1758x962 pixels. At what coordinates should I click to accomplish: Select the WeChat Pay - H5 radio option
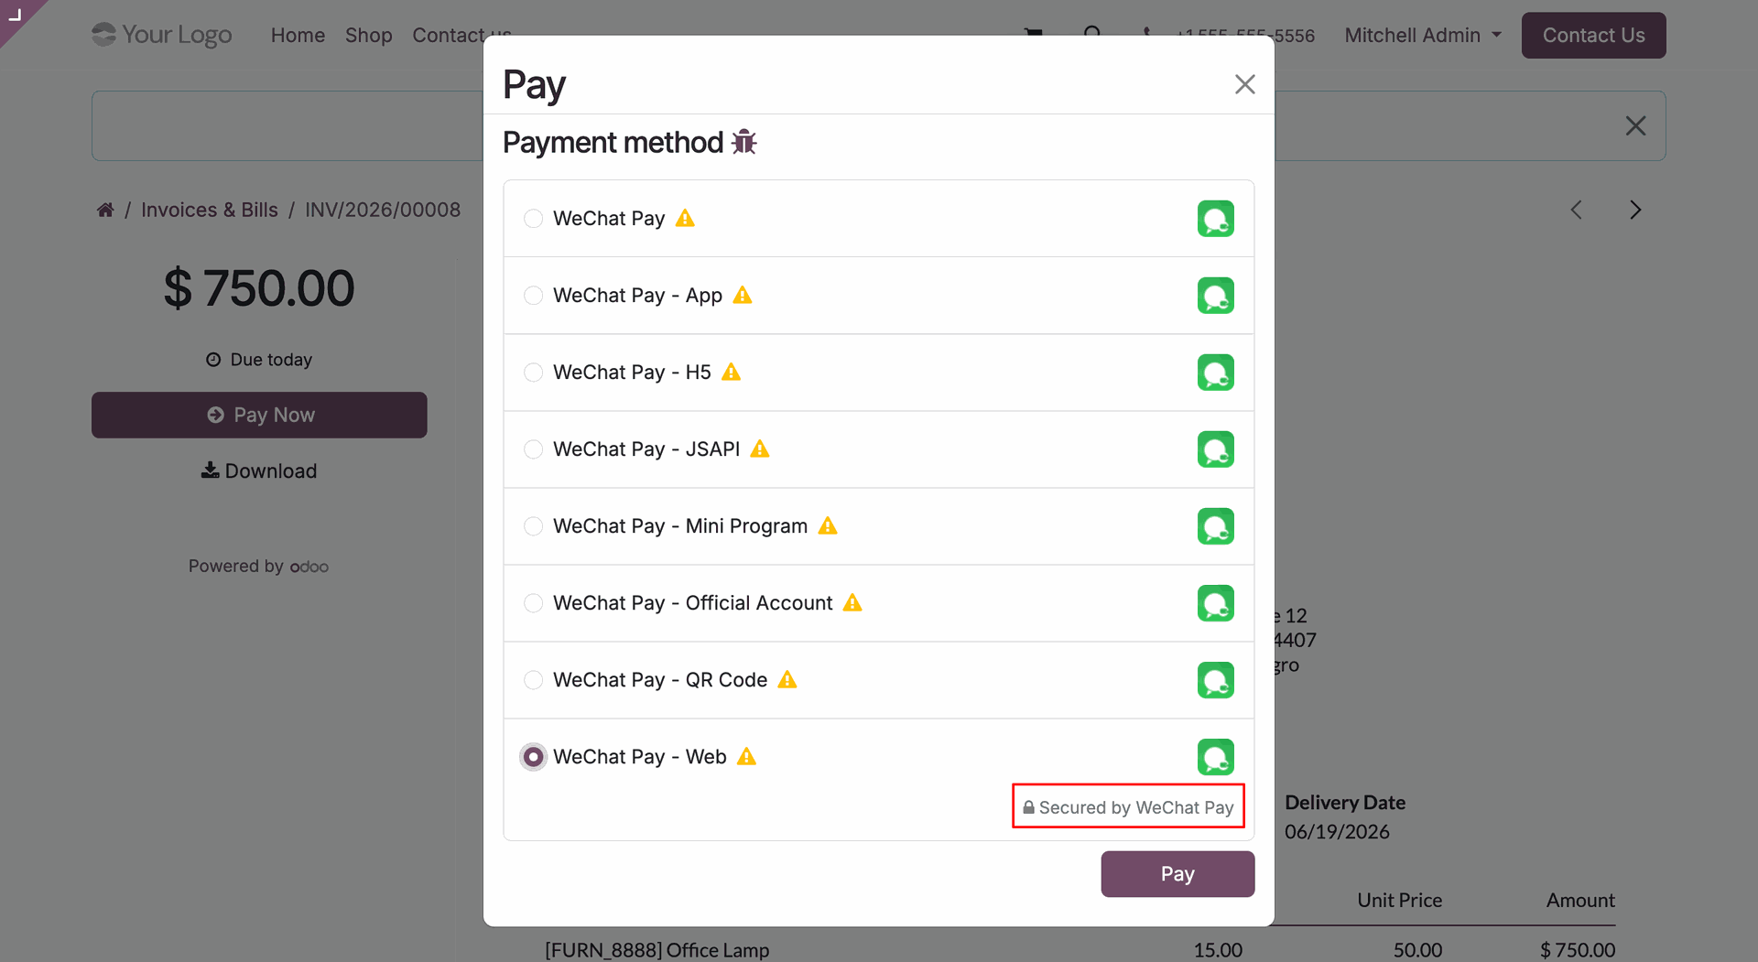pos(533,373)
